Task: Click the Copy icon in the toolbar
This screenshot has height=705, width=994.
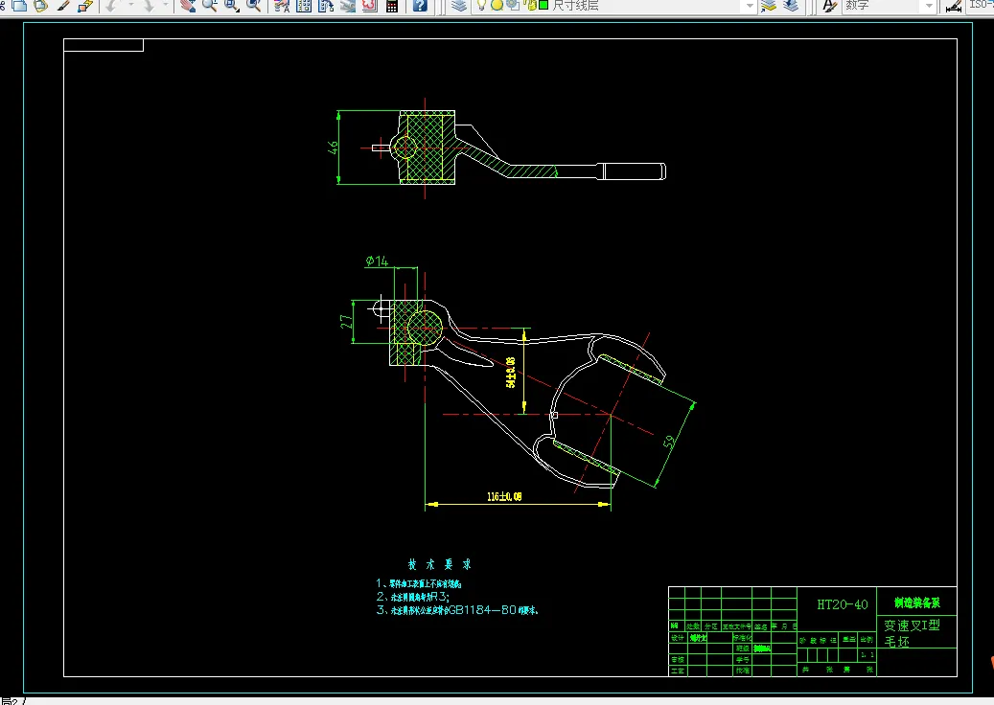Action: point(20,6)
